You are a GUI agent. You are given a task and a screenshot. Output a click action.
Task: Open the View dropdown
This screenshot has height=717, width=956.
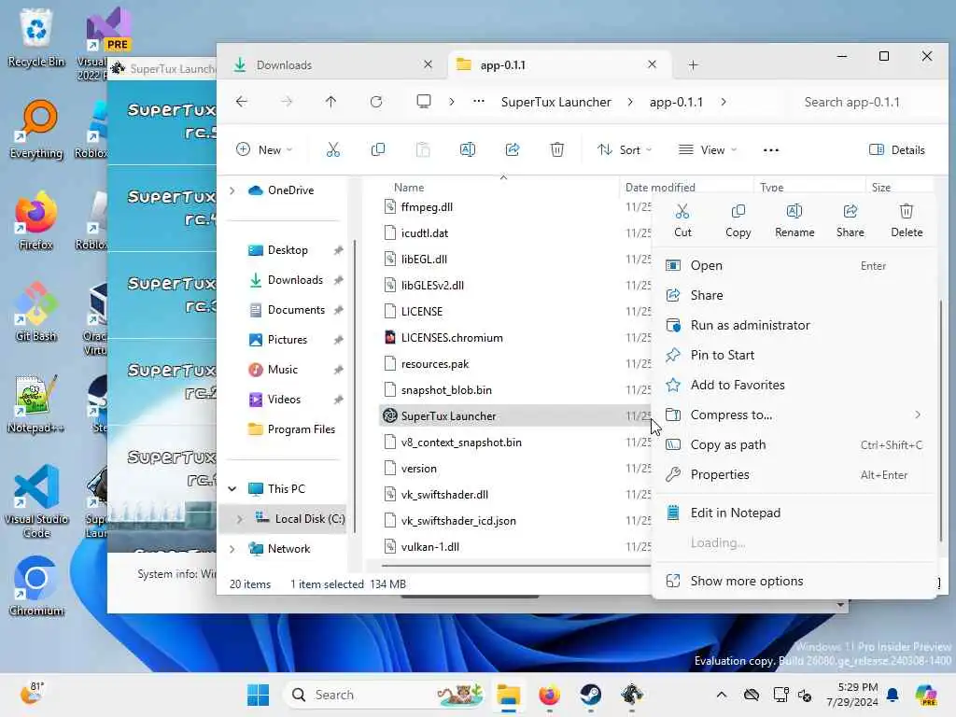click(x=708, y=149)
